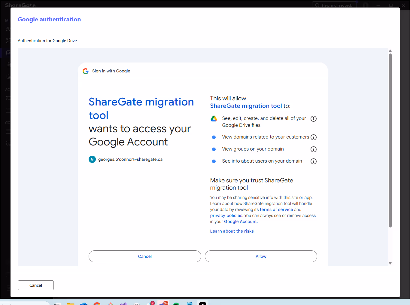Click the scrollbar up arrow

pos(390,51)
